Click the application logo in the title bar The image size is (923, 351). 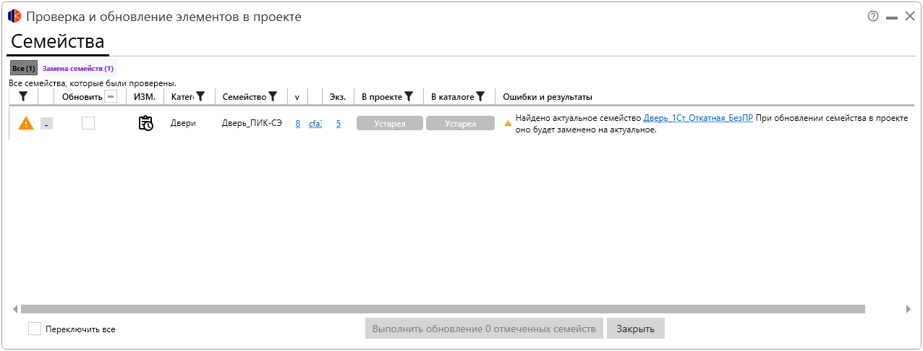tap(14, 16)
